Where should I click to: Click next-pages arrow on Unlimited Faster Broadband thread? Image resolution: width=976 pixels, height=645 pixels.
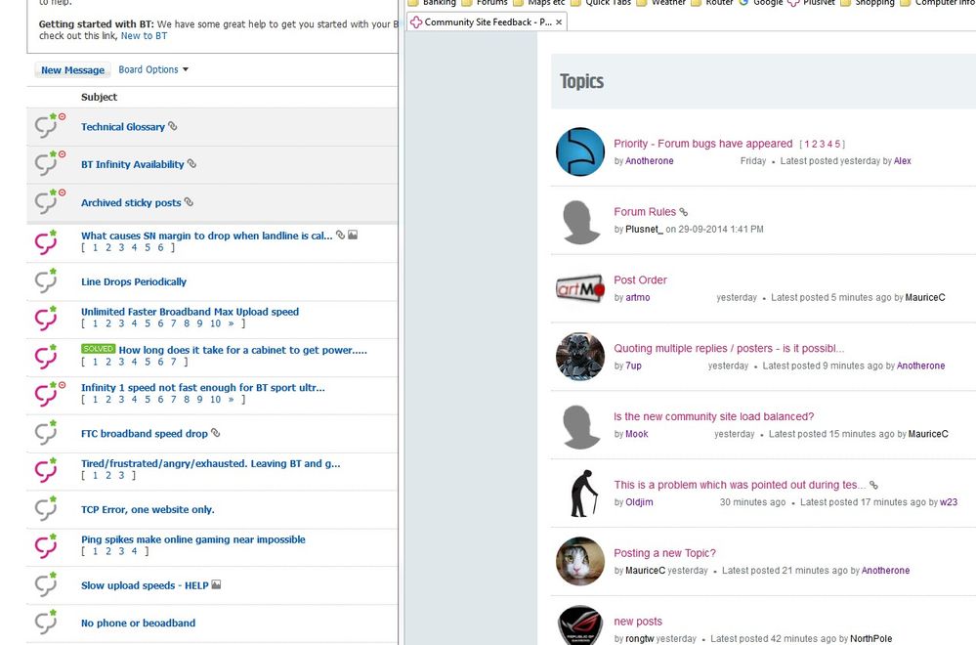pos(231,323)
